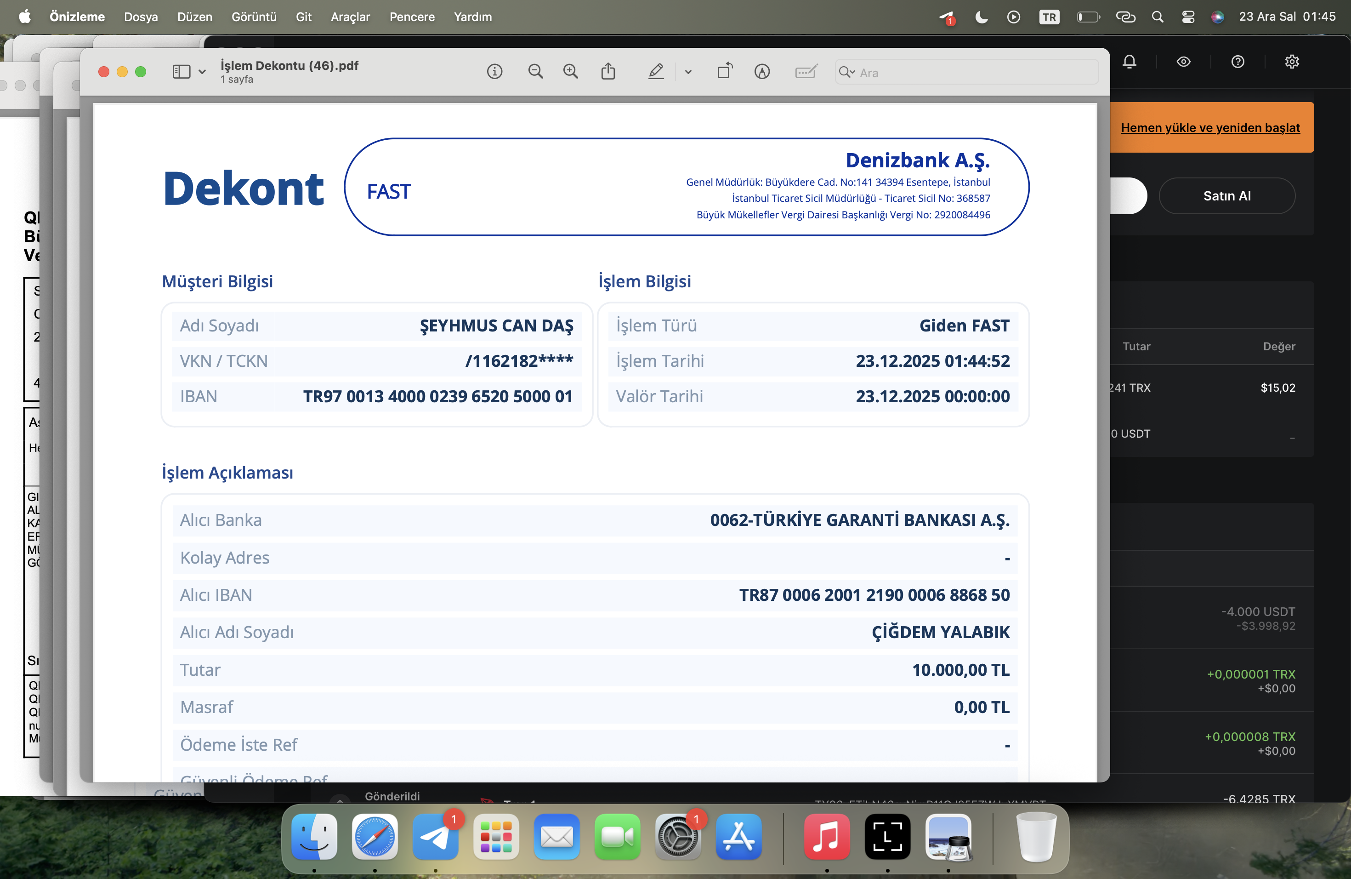Screen dimensions: 1351x879
Task: Click the $15,02 value in TRX row
Action: click(1278, 388)
